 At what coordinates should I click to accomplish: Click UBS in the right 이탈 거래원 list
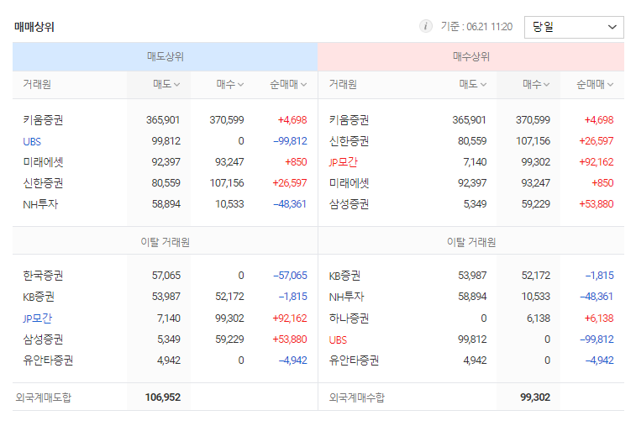338,339
